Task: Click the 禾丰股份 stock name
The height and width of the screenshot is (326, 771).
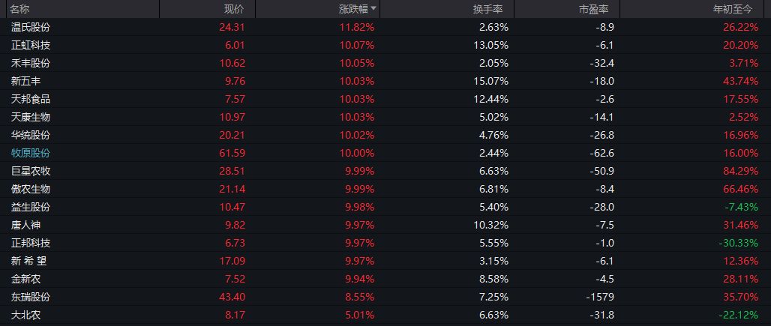Action: 31,63
